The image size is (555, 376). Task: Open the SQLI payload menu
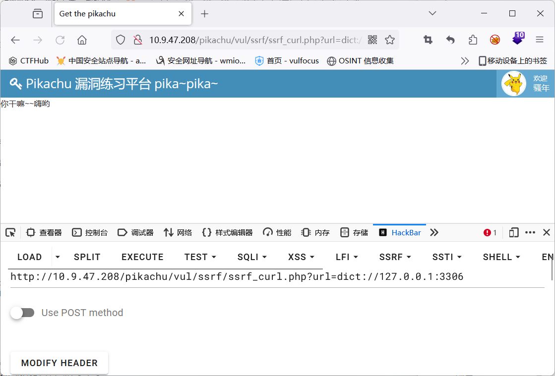click(x=251, y=257)
